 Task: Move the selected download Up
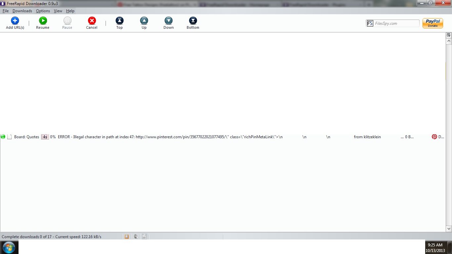coord(144,21)
